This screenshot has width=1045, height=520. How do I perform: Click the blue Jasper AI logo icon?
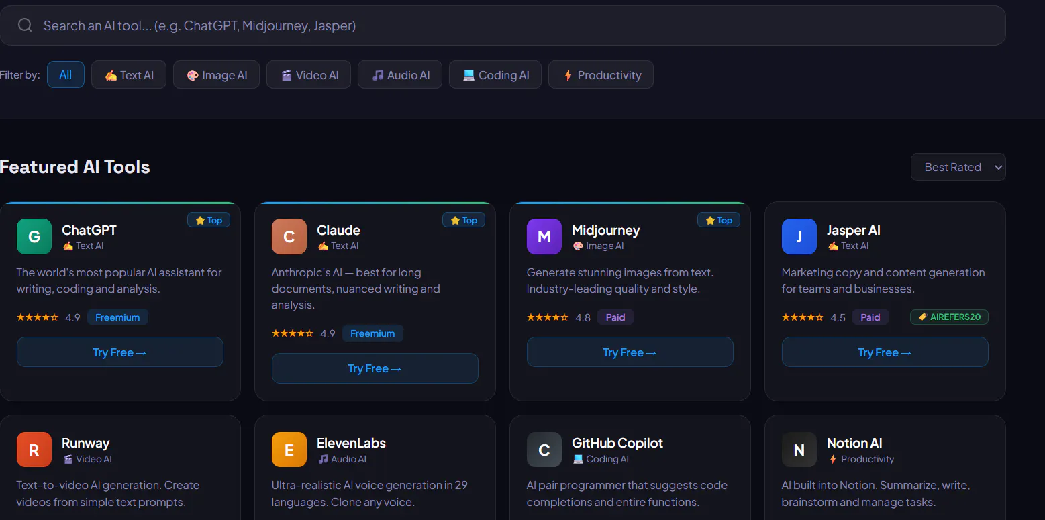tap(799, 236)
